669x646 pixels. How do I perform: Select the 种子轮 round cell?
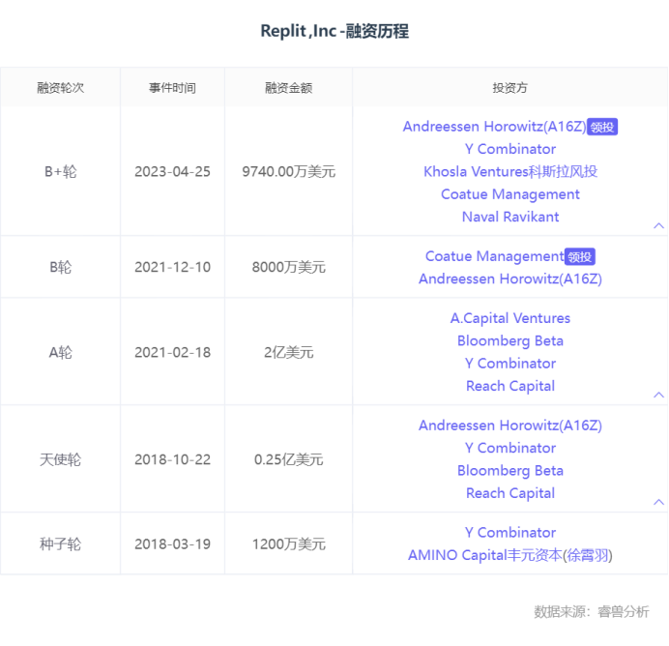point(60,543)
